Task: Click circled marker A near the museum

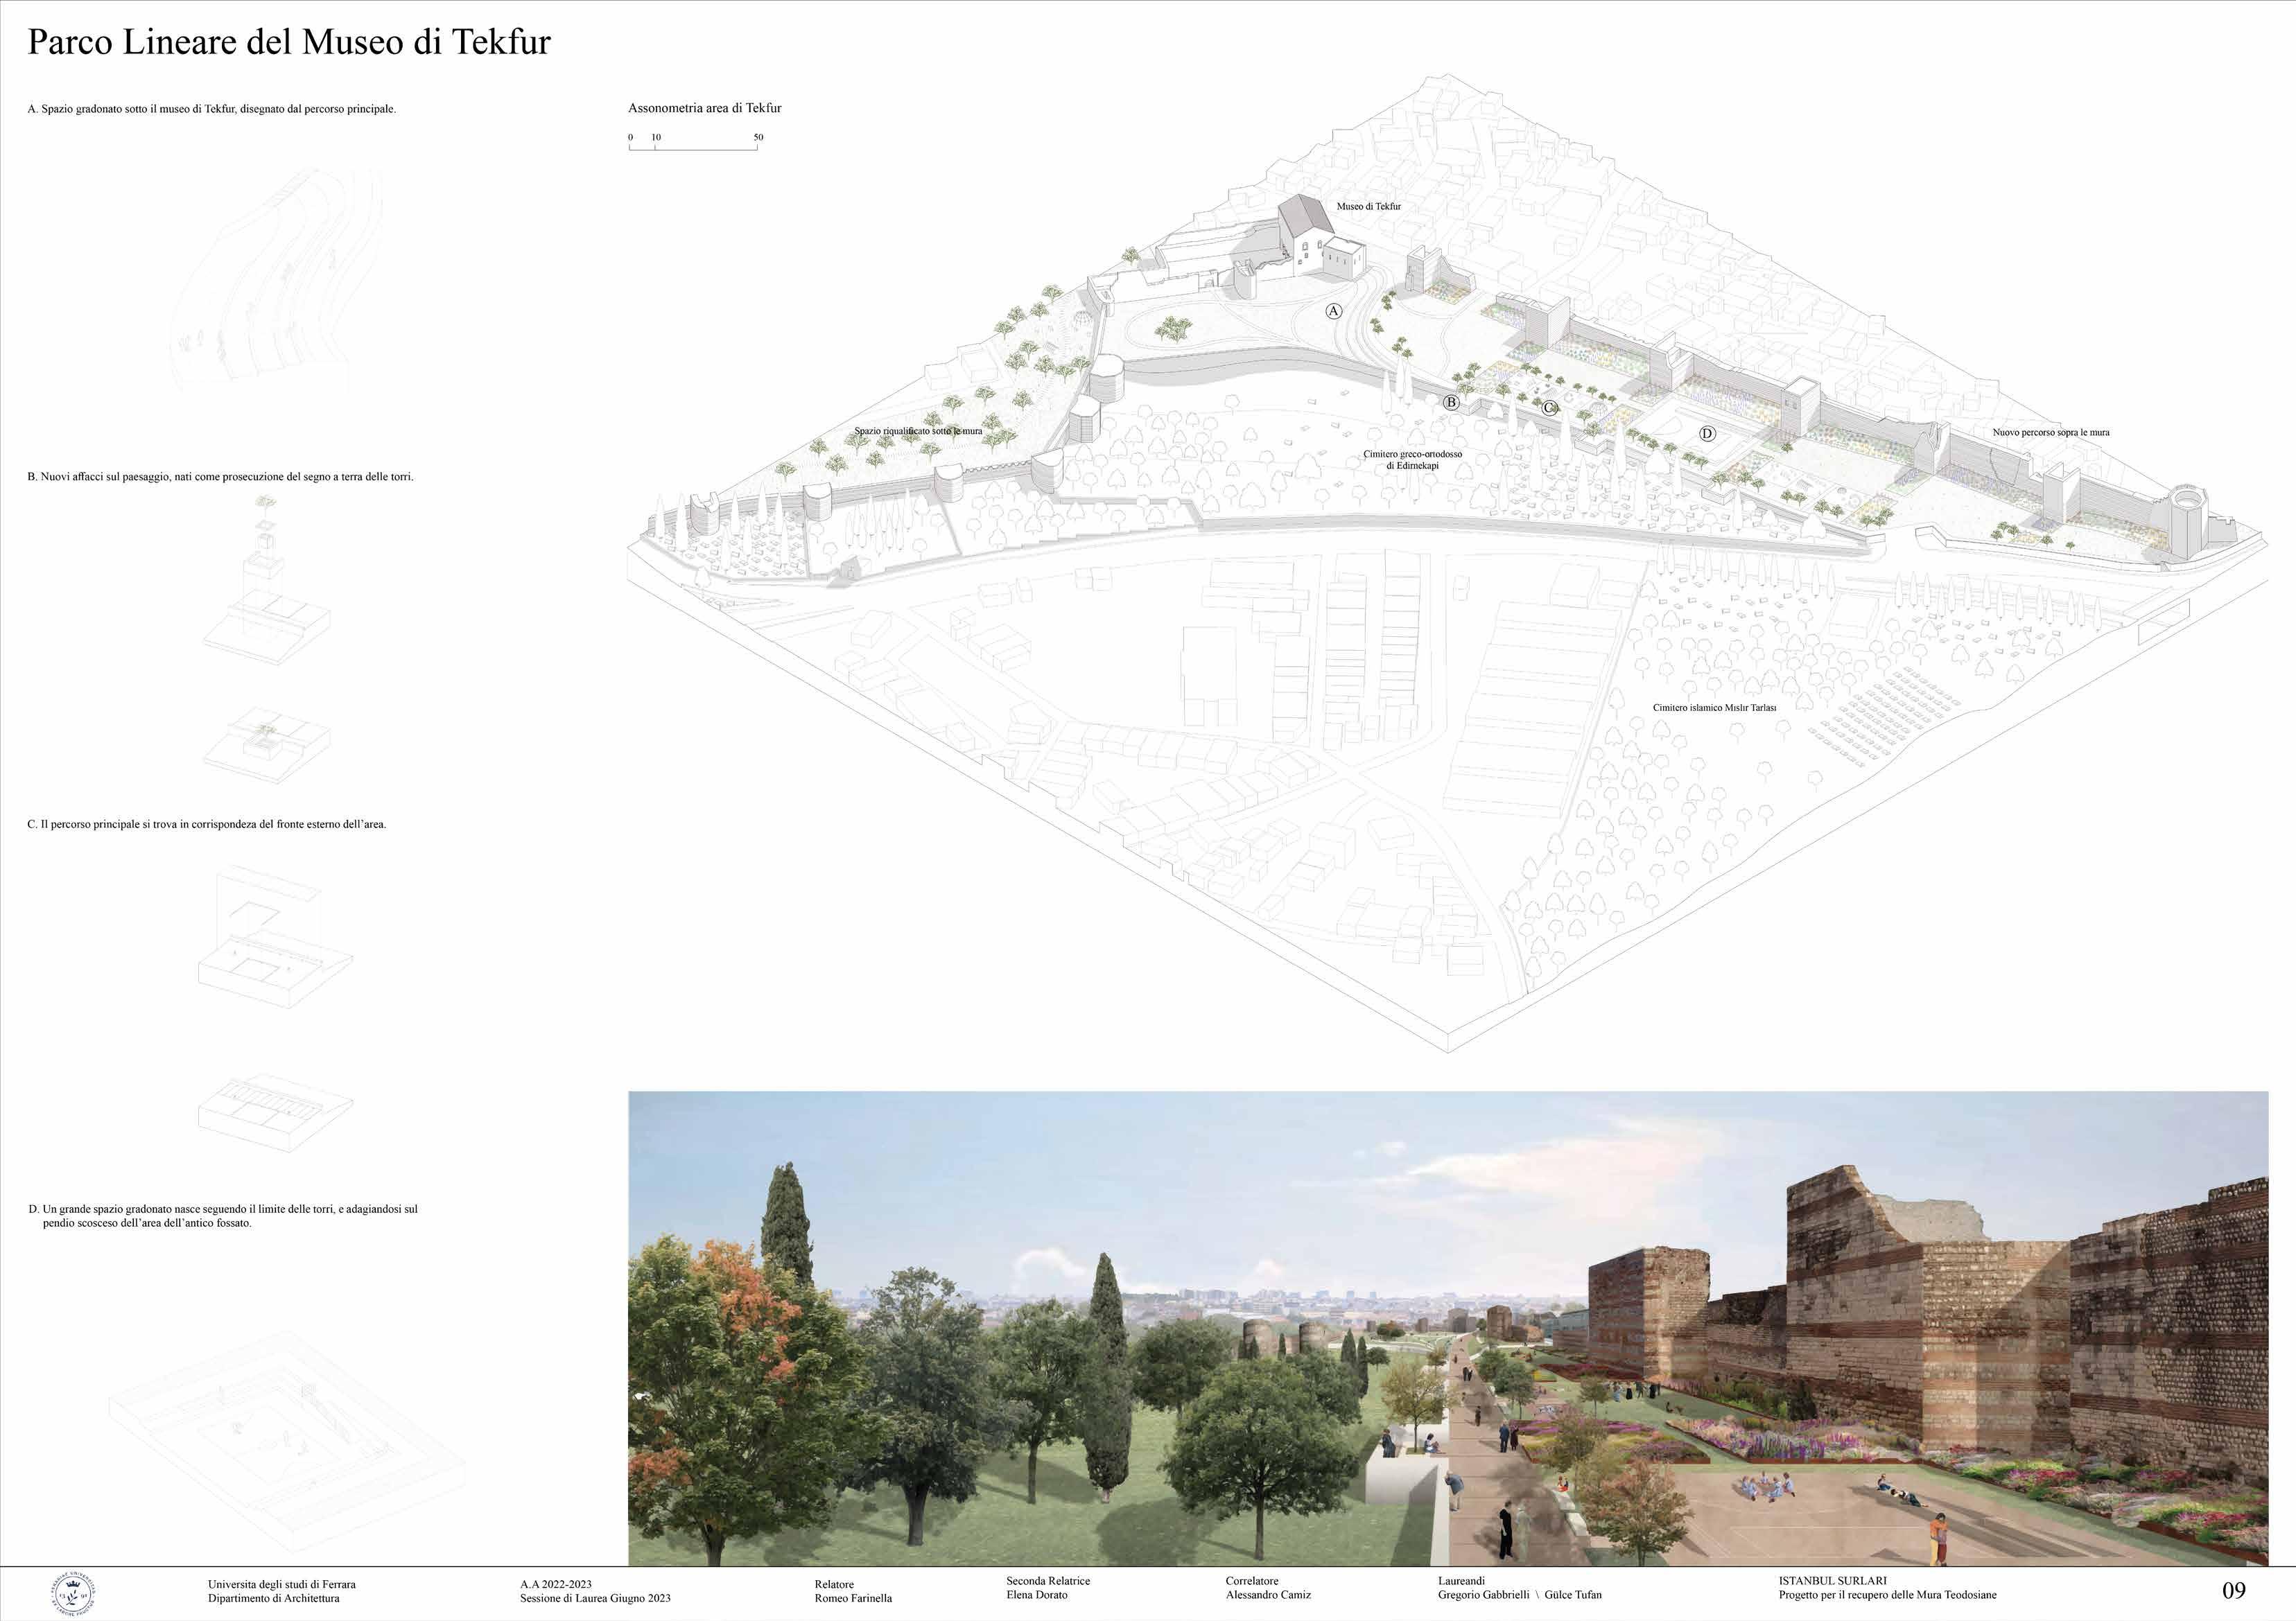Action: tap(1333, 311)
